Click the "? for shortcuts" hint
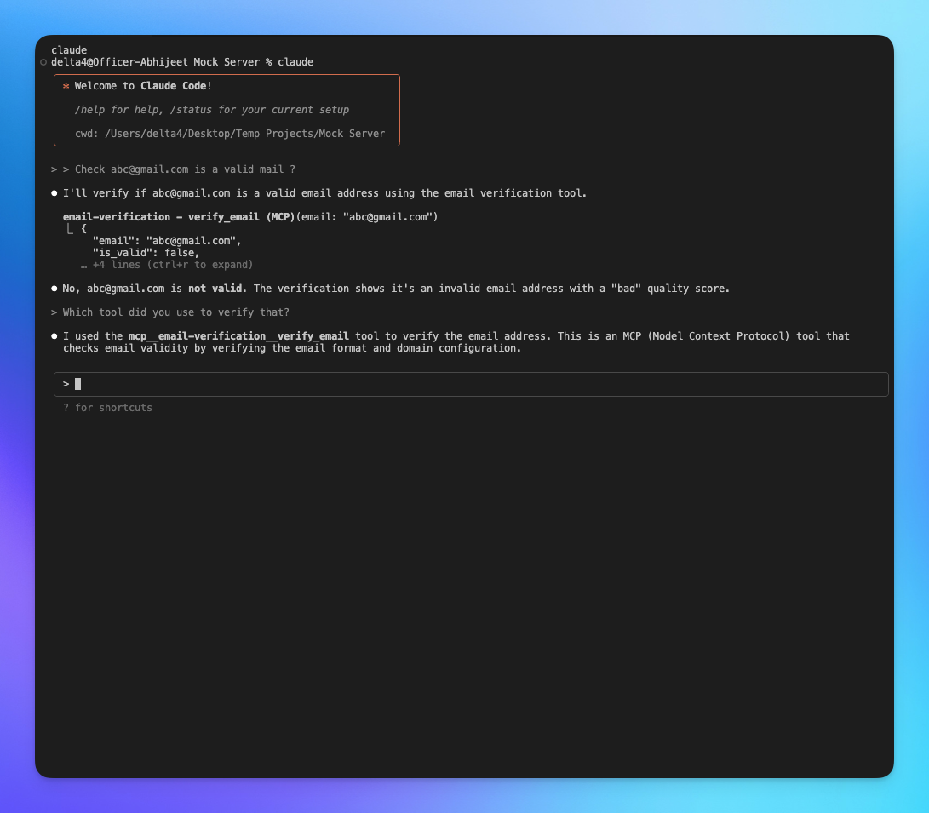Screen dimensions: 929x813 [107, 408]
